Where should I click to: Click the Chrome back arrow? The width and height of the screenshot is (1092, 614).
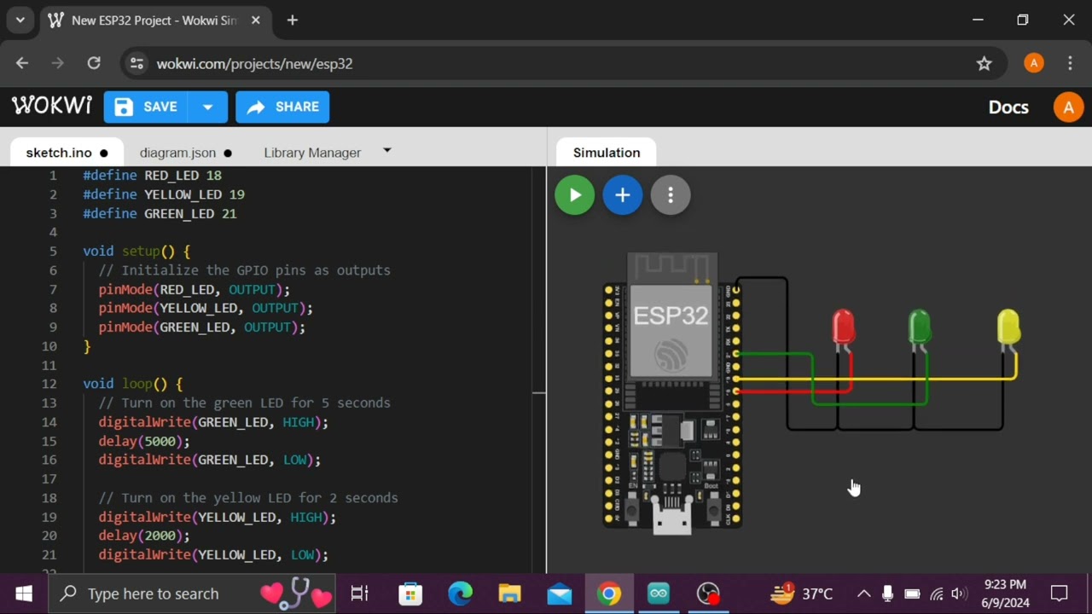(x=22, y=63)
